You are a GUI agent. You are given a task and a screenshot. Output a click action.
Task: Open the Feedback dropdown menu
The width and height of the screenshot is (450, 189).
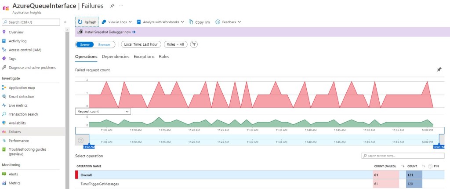pyautogui.click(x=228, y=22)
